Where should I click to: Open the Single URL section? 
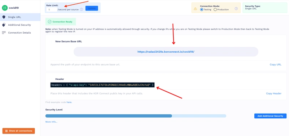pyautogui.click(x=20, y=17)
